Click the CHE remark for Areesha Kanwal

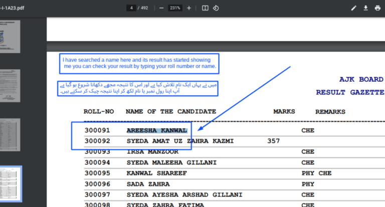click(x=308, y=130)
